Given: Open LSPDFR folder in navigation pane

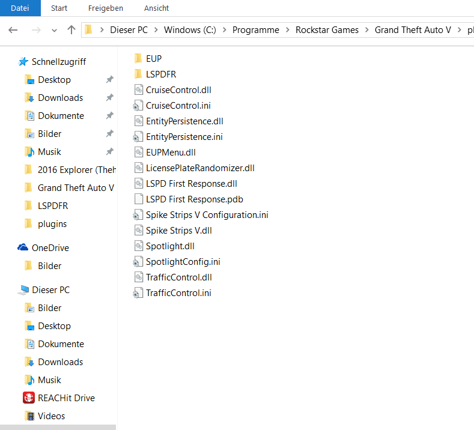Looking at the screenshot, I should [x=53, y=206].
